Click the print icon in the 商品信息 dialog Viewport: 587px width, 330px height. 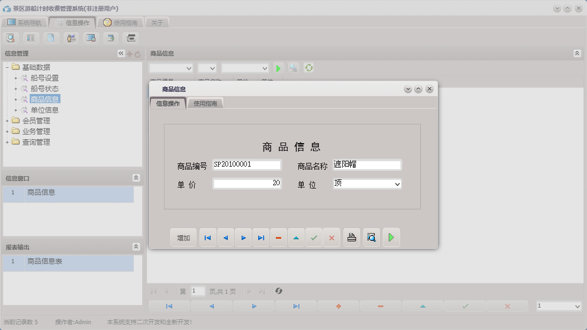[x=351, y=237]
